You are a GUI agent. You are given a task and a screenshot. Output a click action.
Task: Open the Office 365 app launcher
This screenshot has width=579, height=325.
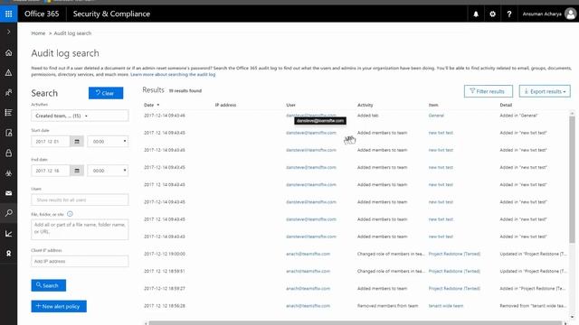pos(8,14)
